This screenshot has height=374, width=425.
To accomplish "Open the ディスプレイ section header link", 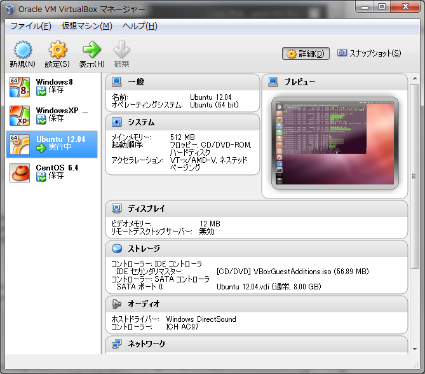I will pos(146,208).
